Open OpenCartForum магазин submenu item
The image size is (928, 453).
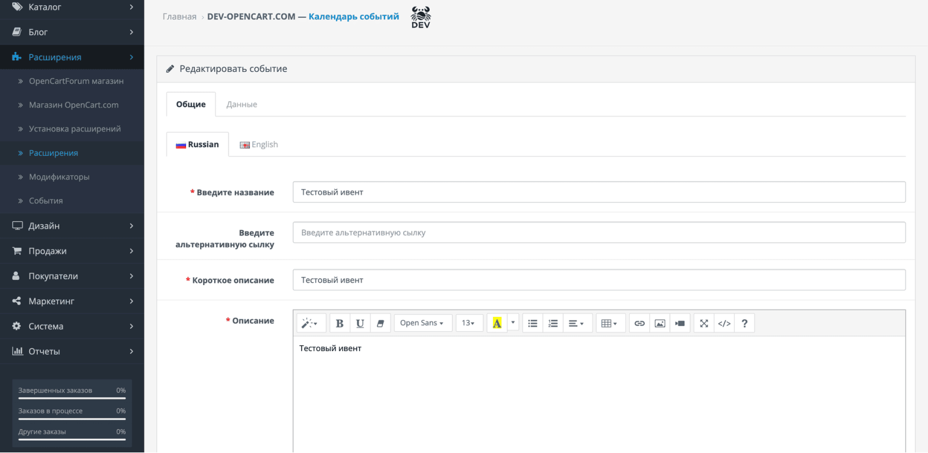coord(76,81)
